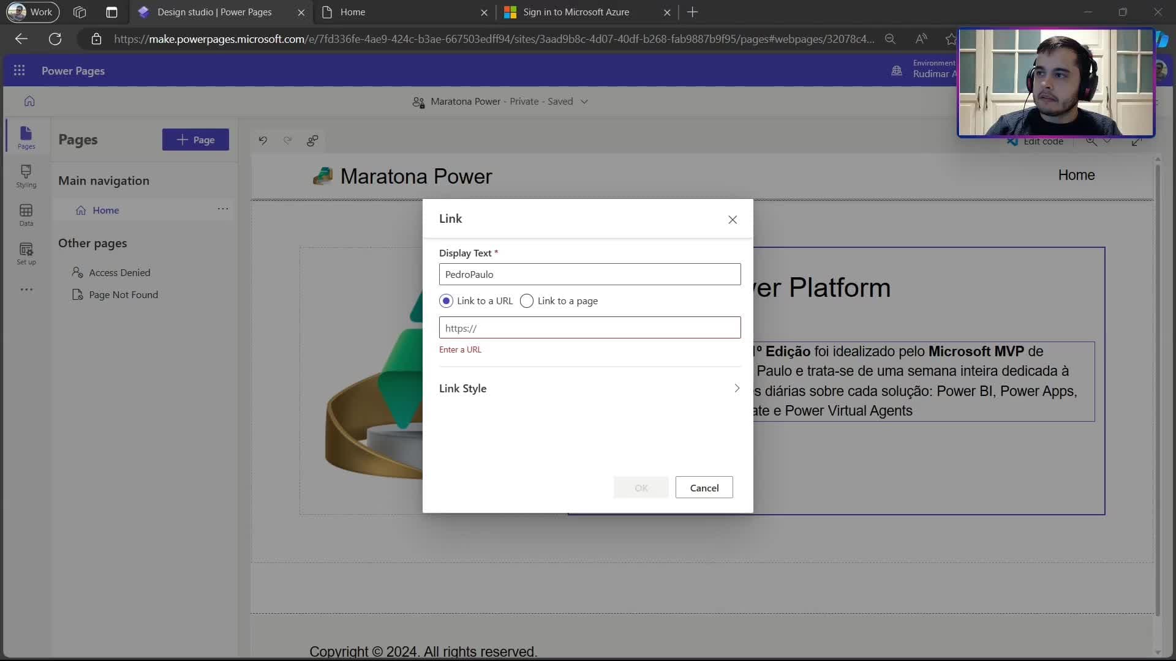Open the Styling workspace
Image resolution: width=1176 pixels, height=661 pixels.
tap(26, 176)
